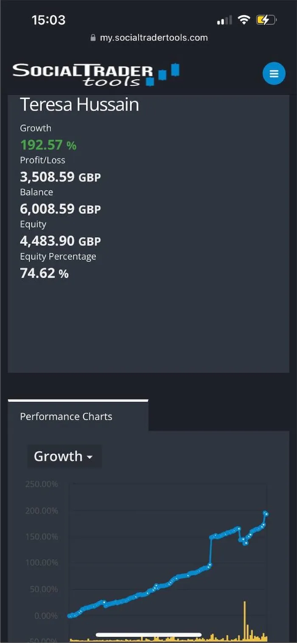This screenshot has width=297, height=643.
Task: Tap the 15:03 clock in status bar
Action: (x=48, y=20)
